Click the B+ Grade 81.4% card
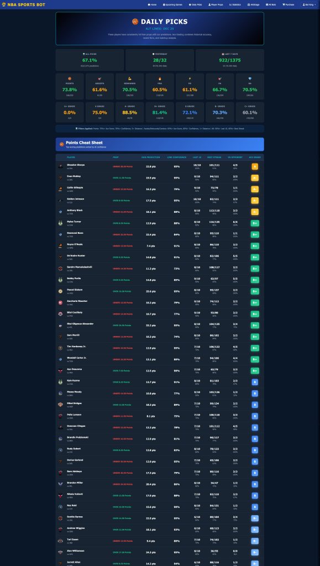320x566 pixels. pos(160,112)
